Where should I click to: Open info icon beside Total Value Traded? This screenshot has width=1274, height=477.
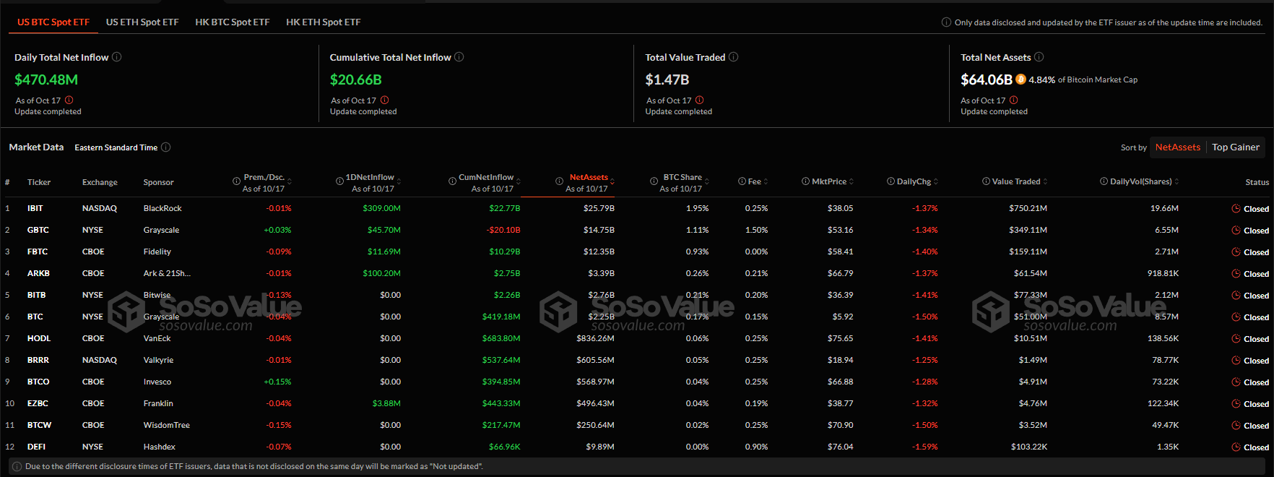734,57
